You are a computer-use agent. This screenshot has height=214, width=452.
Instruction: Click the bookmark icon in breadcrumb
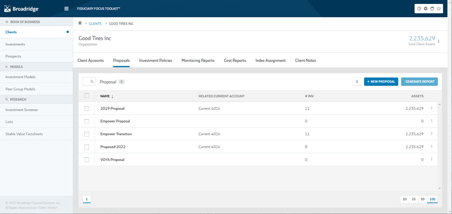[x=80, y=23]
